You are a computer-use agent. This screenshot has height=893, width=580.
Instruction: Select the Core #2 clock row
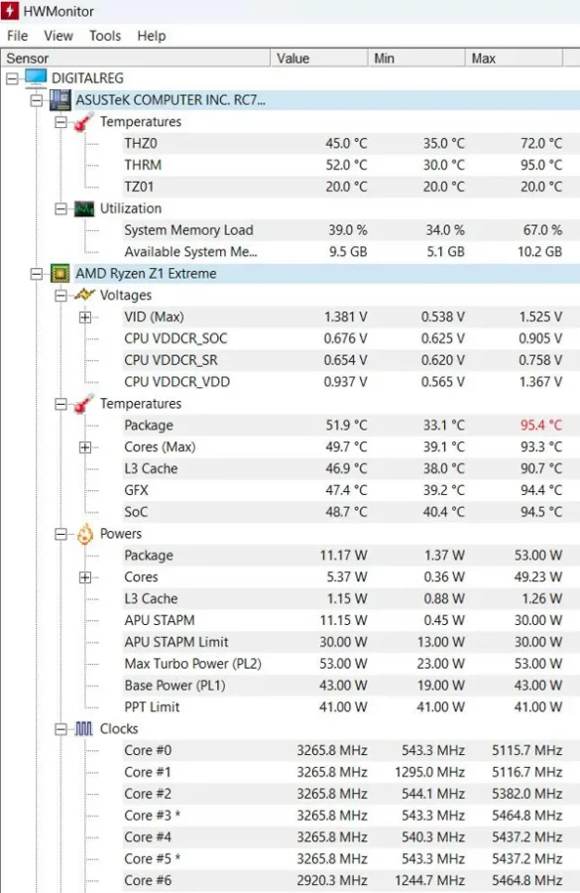351,794
